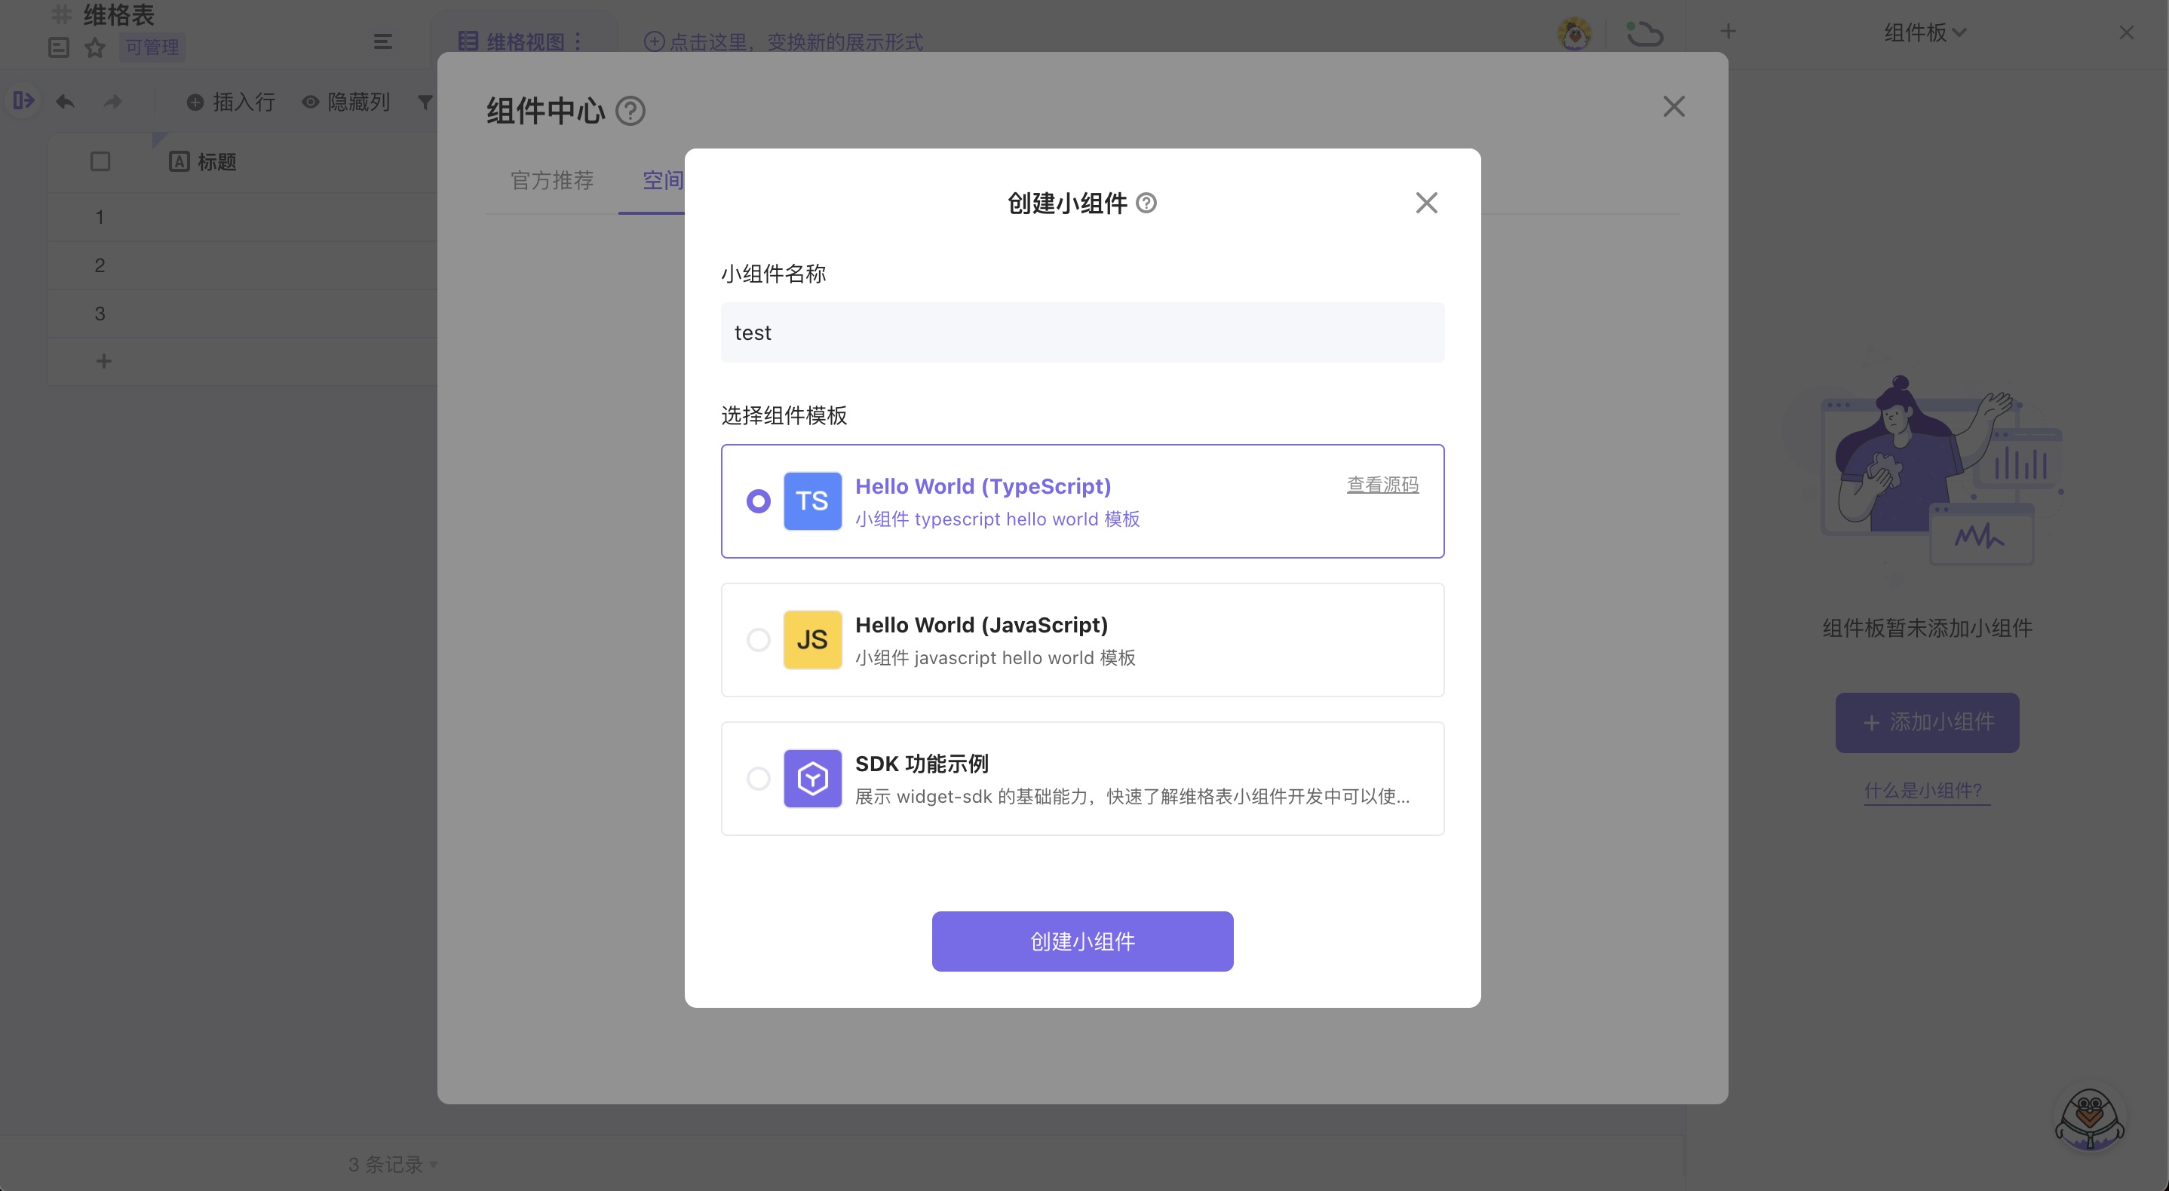Open the description note icon
The image size is (2169, 1191).
58,47
